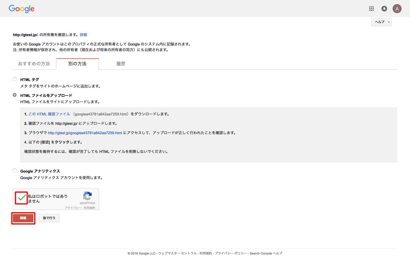Switch to the 別の方法 tab
This screenshot has height=256, width=410.
[77, 64]
